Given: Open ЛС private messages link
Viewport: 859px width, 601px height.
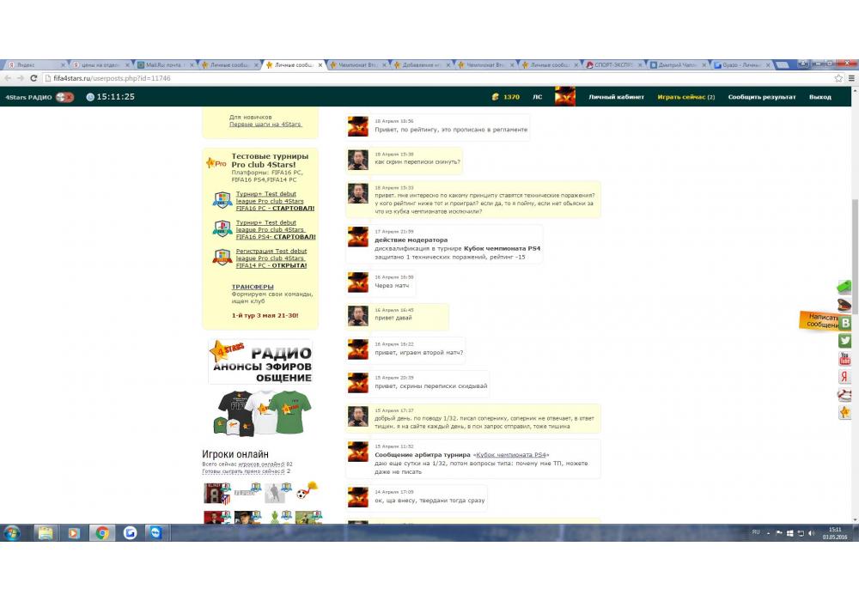Looking at the screenshot, I should point(537,97).
